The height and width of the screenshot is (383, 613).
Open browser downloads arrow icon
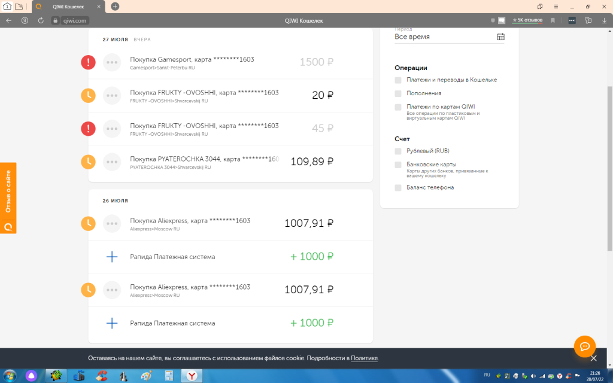604,20
